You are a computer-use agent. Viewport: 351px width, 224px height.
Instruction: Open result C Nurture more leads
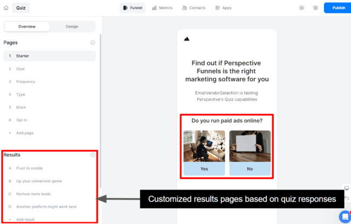50,194
